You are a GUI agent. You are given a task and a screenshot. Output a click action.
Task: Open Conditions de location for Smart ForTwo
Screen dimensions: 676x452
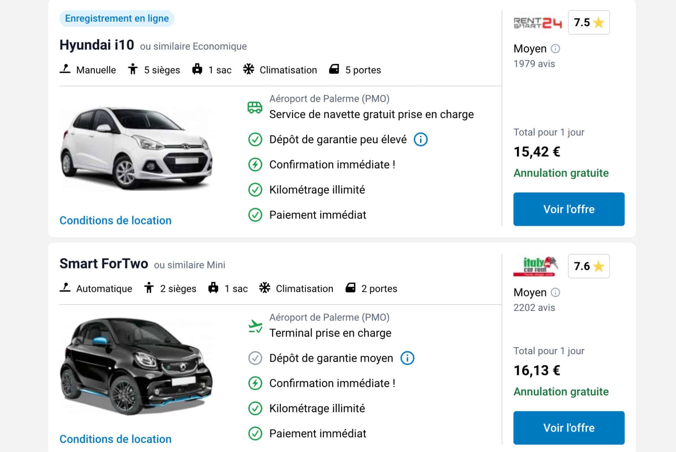[115, 439]
